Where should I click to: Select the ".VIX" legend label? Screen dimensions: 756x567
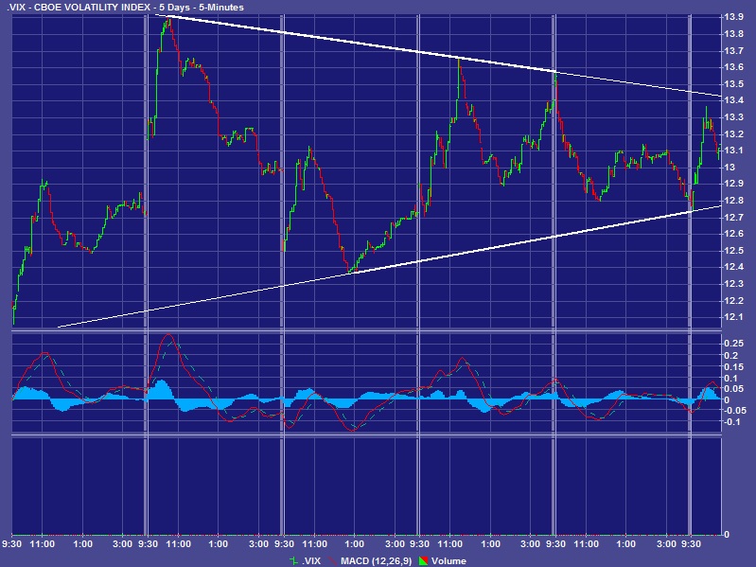(x=311, y=560)
